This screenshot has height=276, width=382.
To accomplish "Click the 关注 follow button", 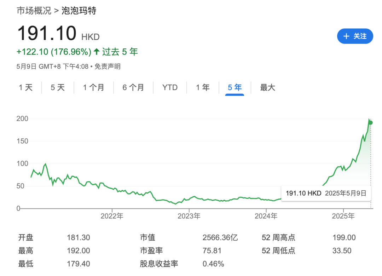I will [355, 36].
